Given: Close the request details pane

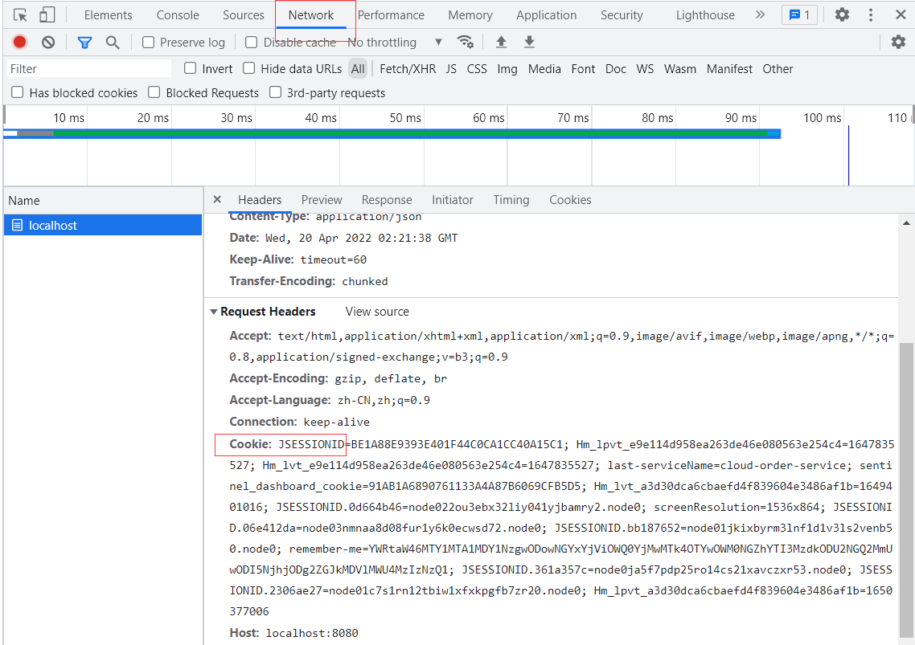Looking at the screenshot, I should click(x=217, y=199).
